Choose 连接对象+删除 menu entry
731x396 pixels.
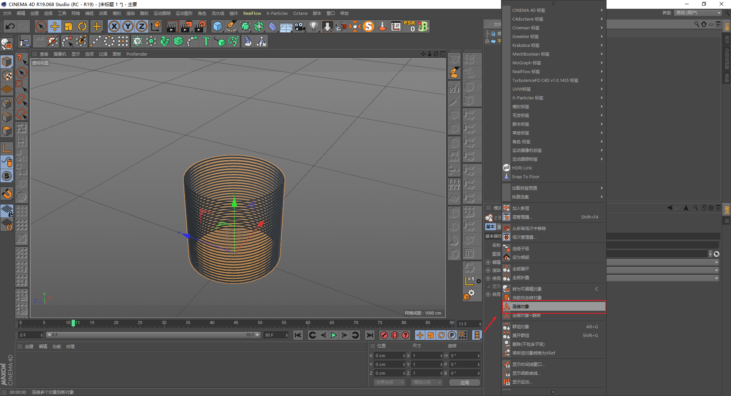554,315
